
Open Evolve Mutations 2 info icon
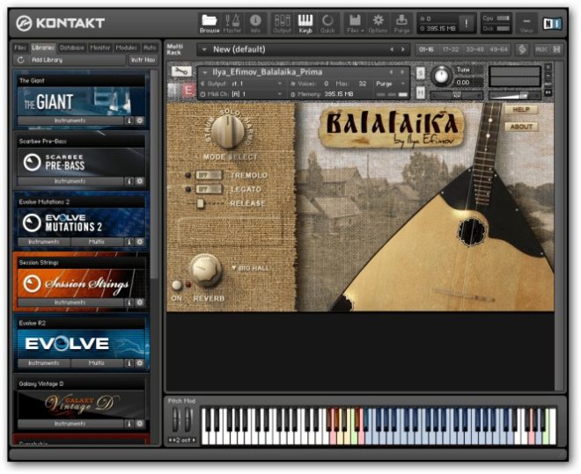click(129, 242)
